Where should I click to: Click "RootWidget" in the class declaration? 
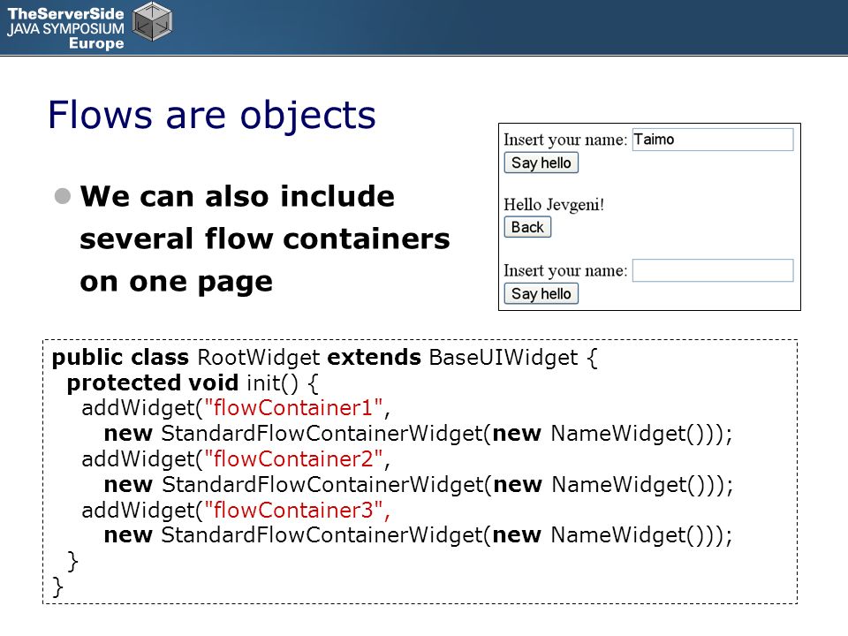(259, 358)
